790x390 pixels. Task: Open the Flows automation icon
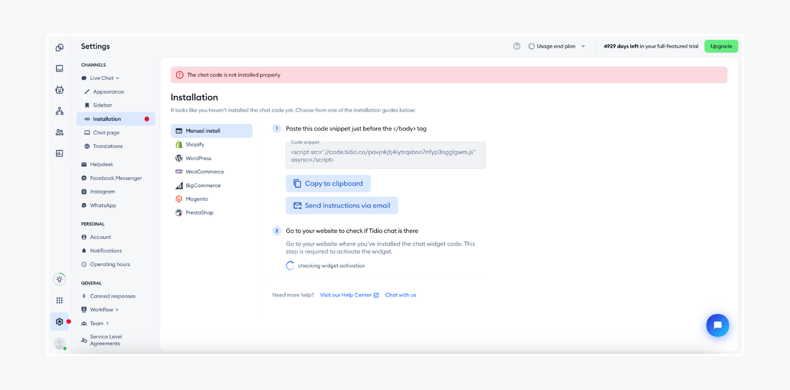(59, 111)
